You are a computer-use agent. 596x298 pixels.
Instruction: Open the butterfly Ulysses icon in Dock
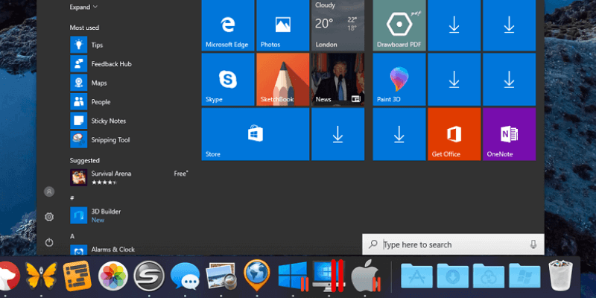tap(42, 276)
